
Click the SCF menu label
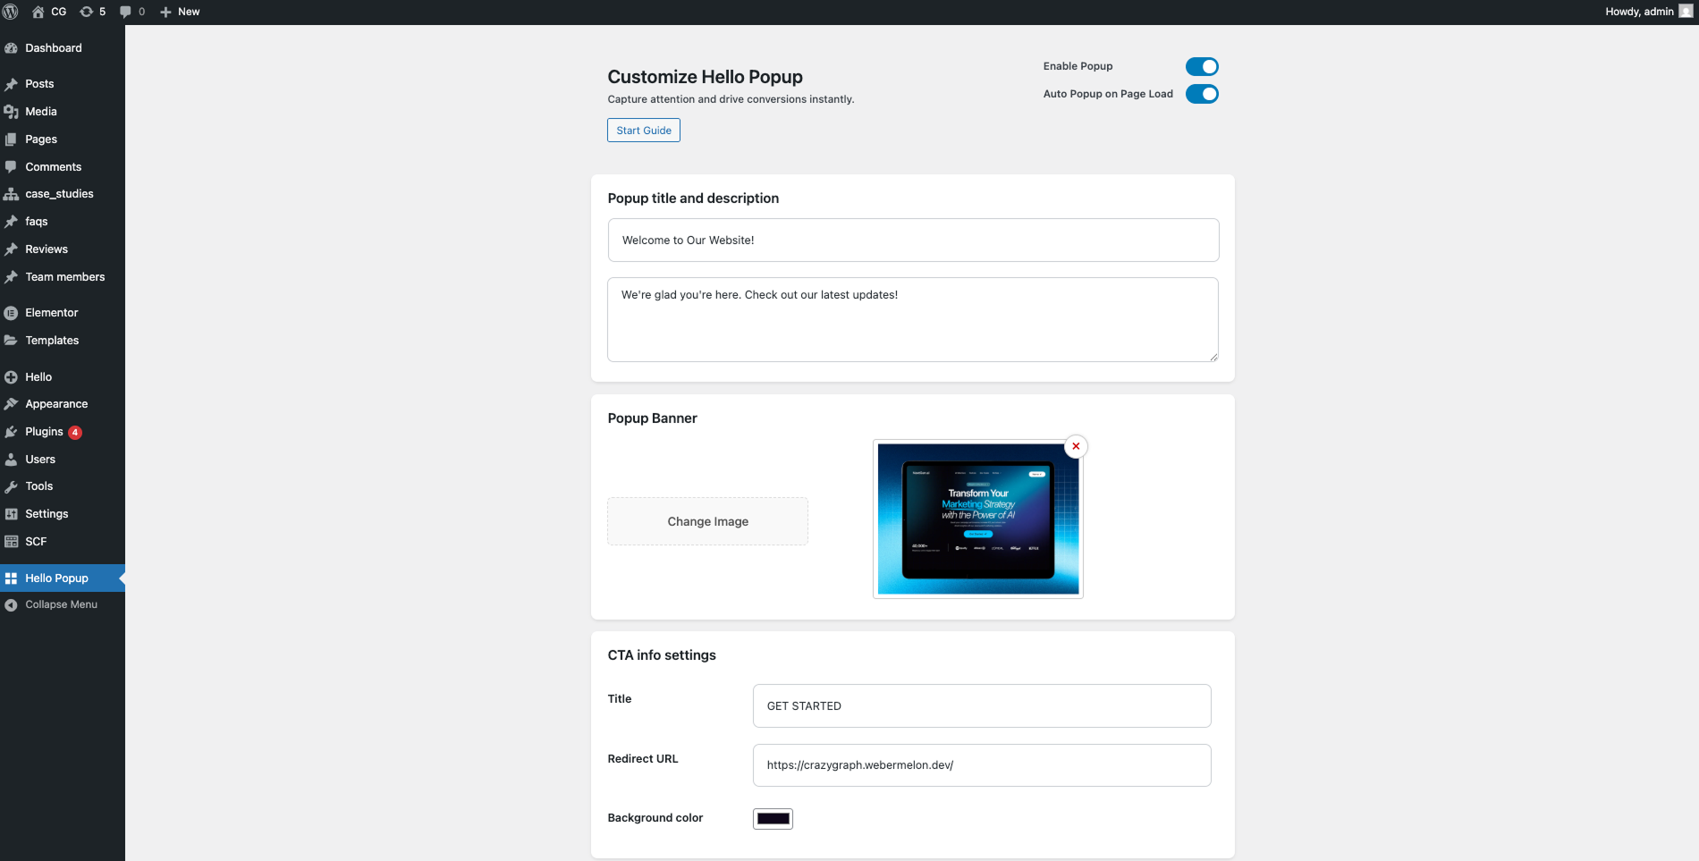[36, 542]
